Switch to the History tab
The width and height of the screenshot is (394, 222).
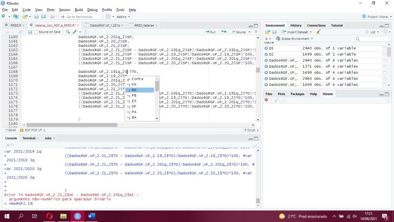[296, 25]
